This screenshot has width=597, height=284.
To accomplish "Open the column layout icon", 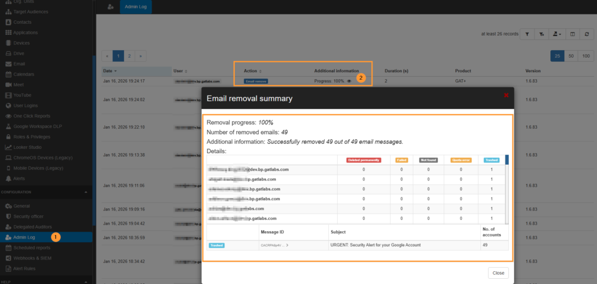I will (x=572, y=34).
